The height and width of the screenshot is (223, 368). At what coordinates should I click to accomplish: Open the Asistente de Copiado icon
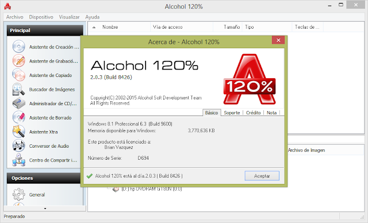coord(18,75)
